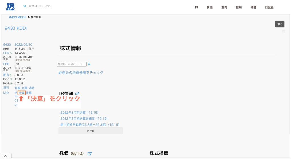Open the 株価 menu item

[210, 7]
